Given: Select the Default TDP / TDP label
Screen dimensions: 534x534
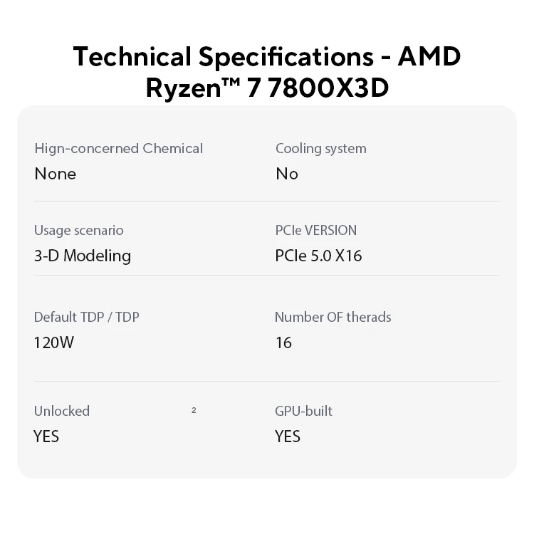Looking at the screenshot, I should (x=86, y=317).
